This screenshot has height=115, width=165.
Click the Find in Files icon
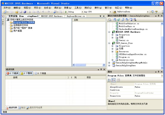click(115, 12)
